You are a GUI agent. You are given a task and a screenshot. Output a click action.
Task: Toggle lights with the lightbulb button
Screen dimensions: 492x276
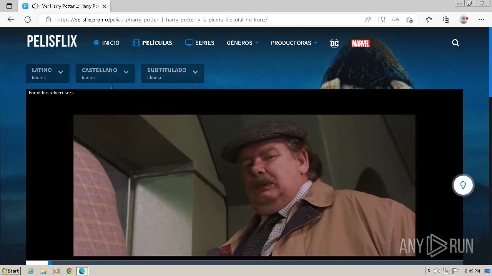[x=463, y=185]
